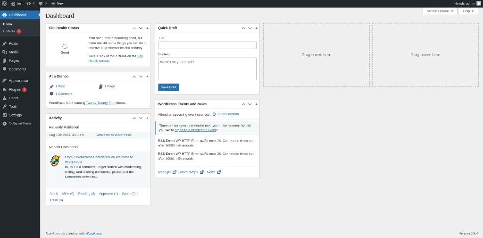Open updates icon showing 4 in admin bar
This screenshot has height=238, width=483.
[29, 3]
